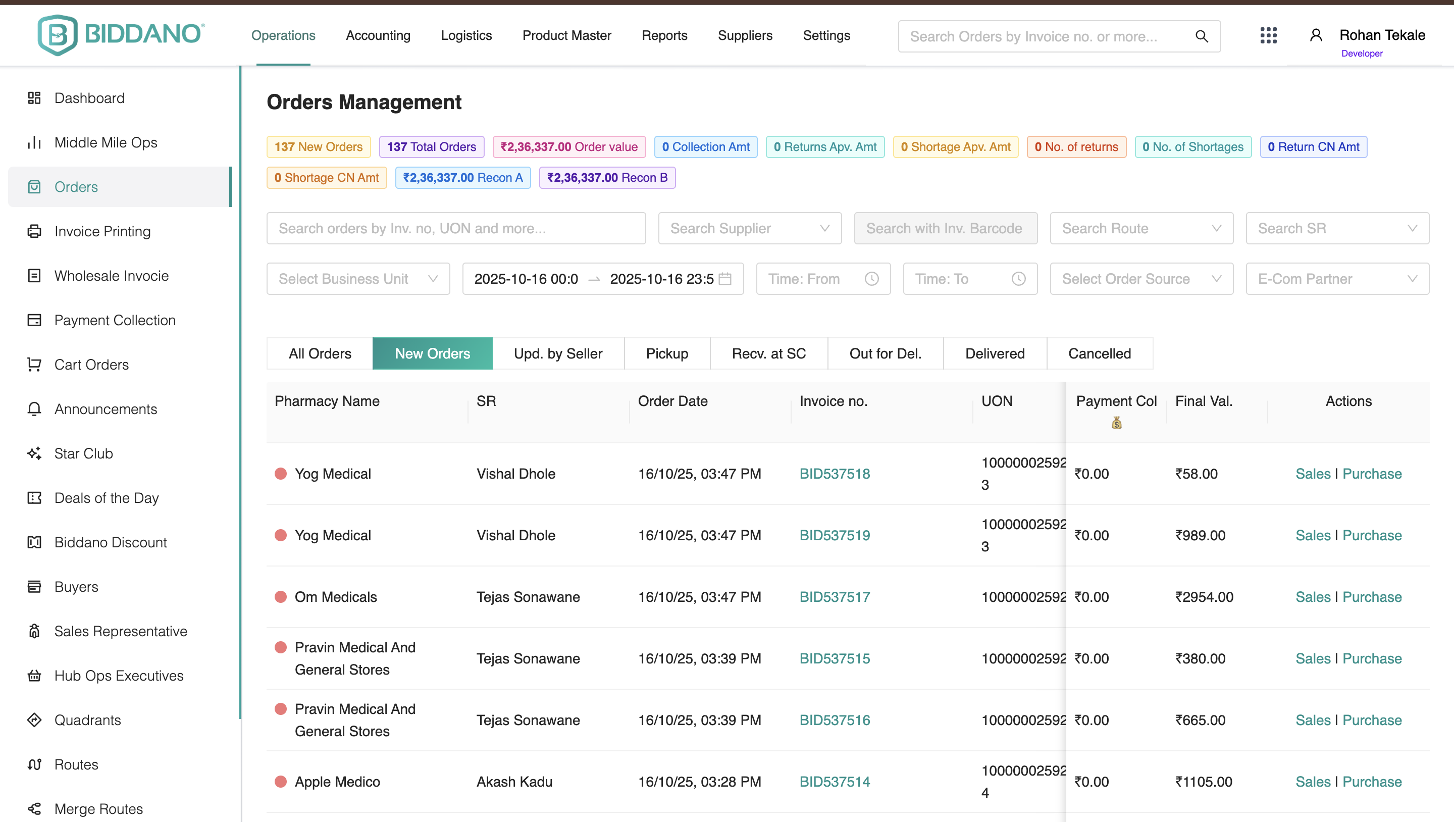
Task: Click the search orders by Inv. no field
Action: click(x=456, y=229)
